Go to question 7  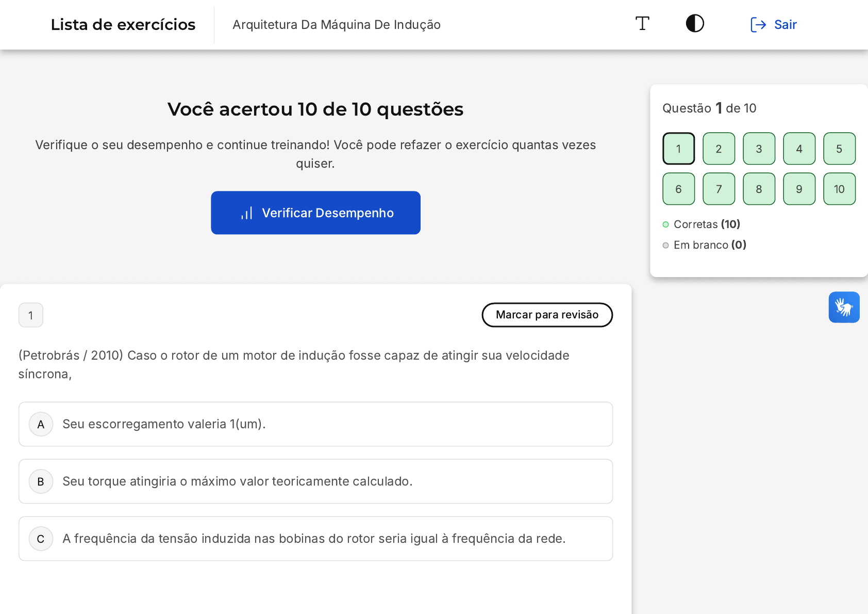point(719,189)
